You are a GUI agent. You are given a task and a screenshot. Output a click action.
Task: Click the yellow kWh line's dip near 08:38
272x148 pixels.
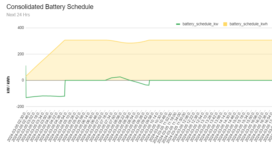[x=129, y=43]
